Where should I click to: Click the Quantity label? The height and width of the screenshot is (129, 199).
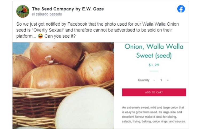click(x=143, y=80)
